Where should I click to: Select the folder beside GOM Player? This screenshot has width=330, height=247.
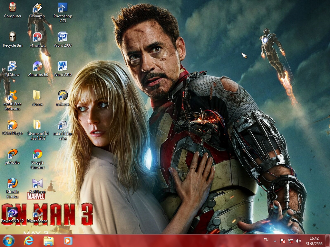(x=37, y=130)
